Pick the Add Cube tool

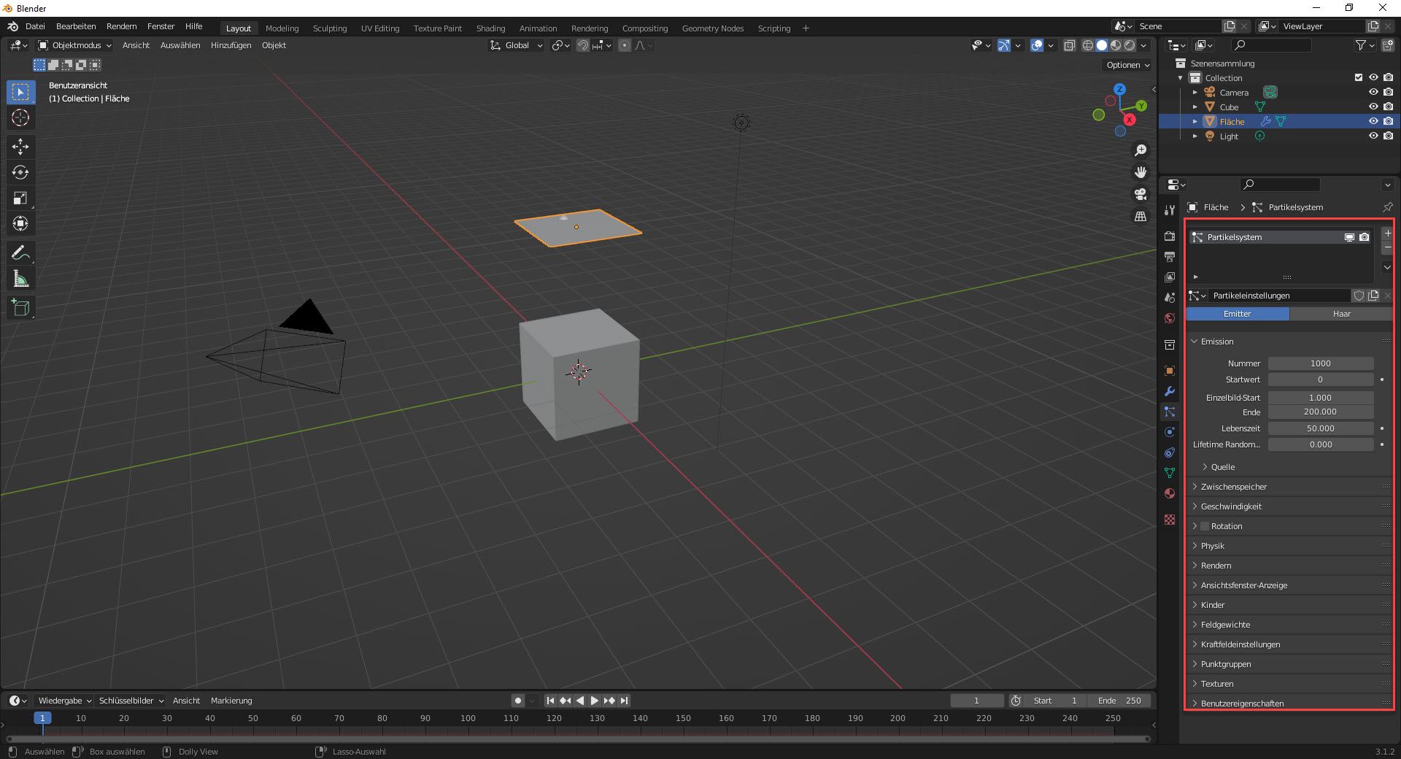(20, 308)
